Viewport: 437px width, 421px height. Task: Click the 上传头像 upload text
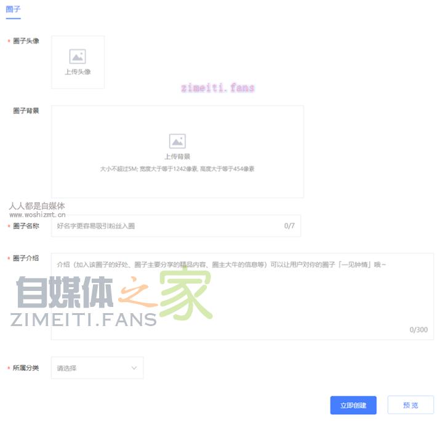[x=78, y=72]
